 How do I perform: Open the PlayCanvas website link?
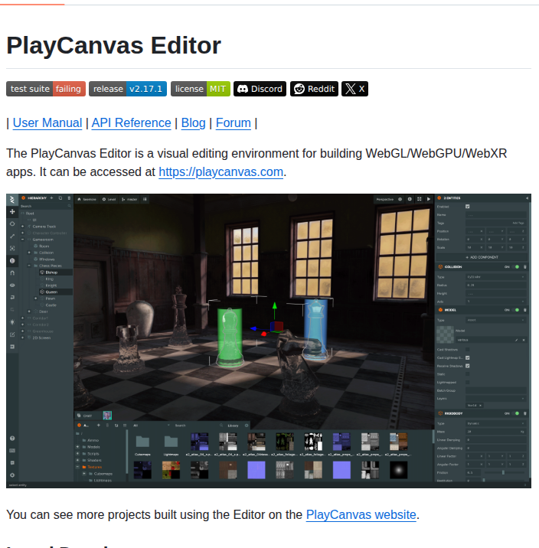tap(361, 515)
